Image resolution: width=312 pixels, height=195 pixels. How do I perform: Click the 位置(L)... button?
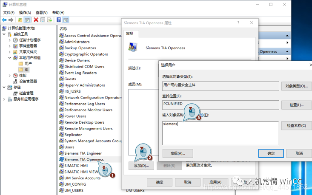coord(297,105)
